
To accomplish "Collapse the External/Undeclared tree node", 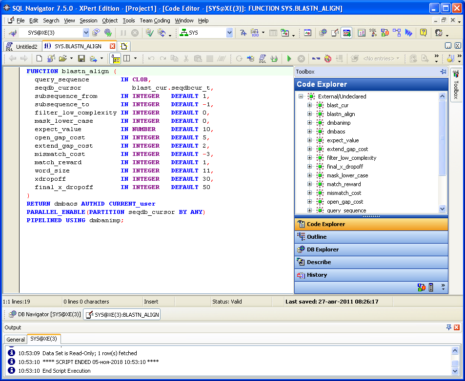I will tap(301, 96).
